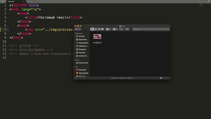Close the test.html tab
The height and width of the screenshot is (119, 211).
click(x=23, y=1)
